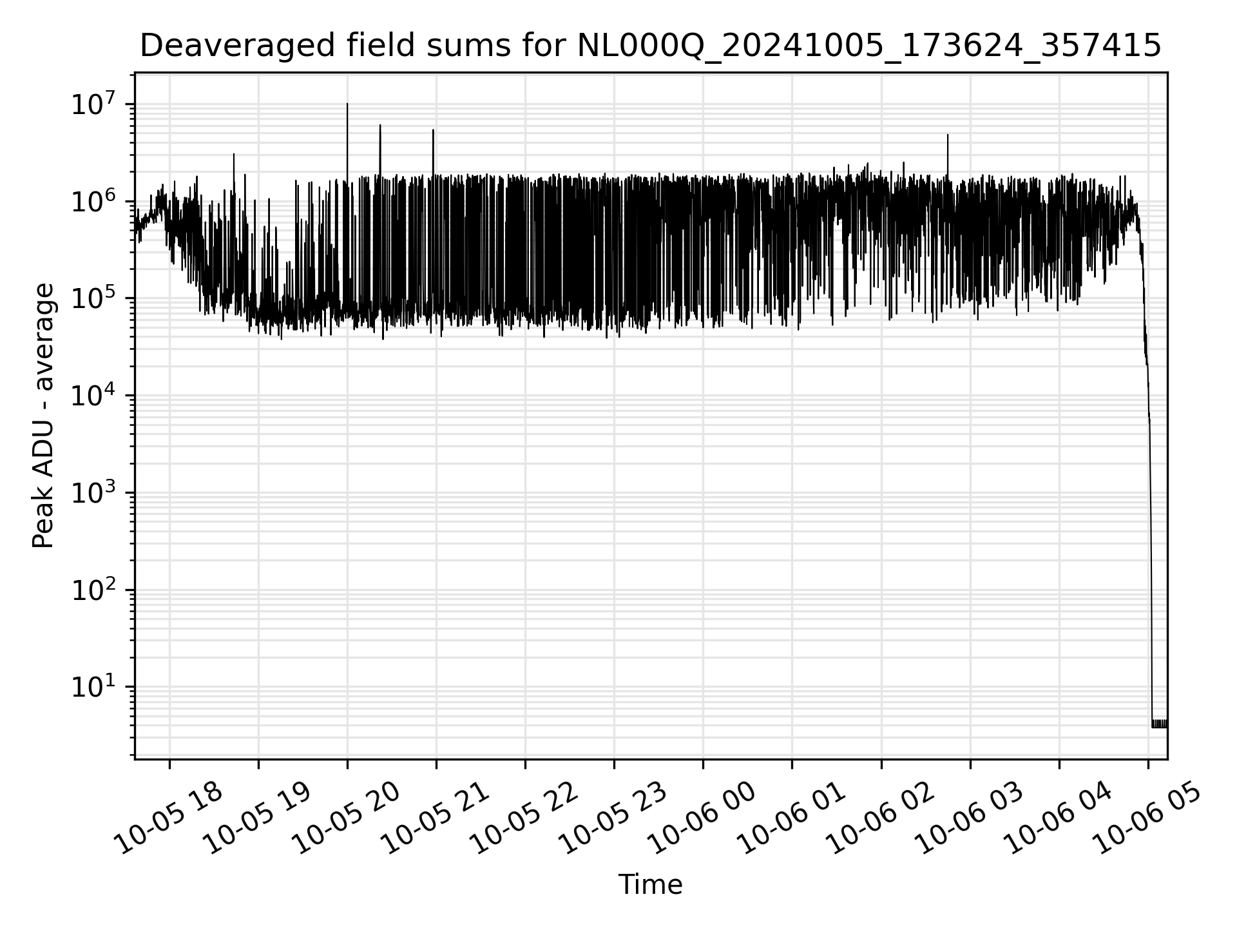
Task: Click the y-axis tick label 10^7
Action: click(93, 103)
